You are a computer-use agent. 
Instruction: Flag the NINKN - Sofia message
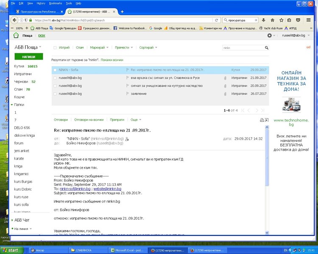click(127, 69)
